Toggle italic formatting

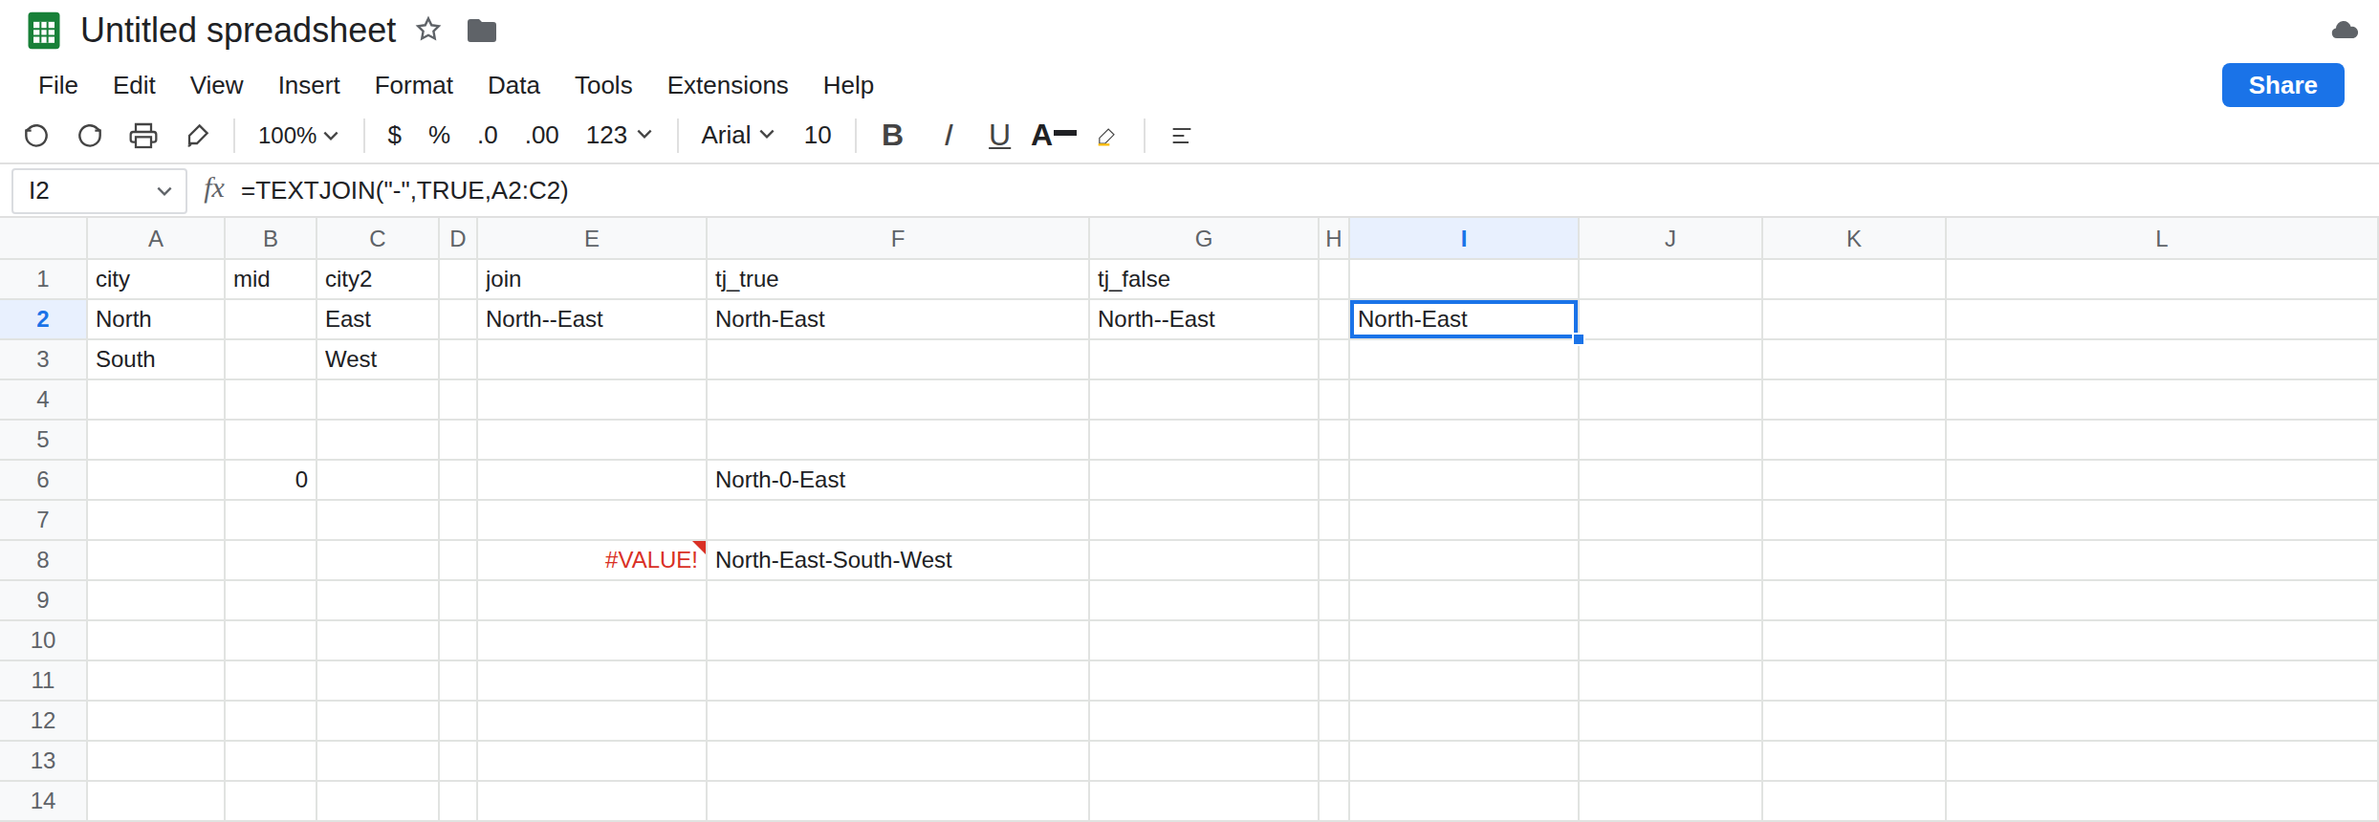click(x=948, y=136)
